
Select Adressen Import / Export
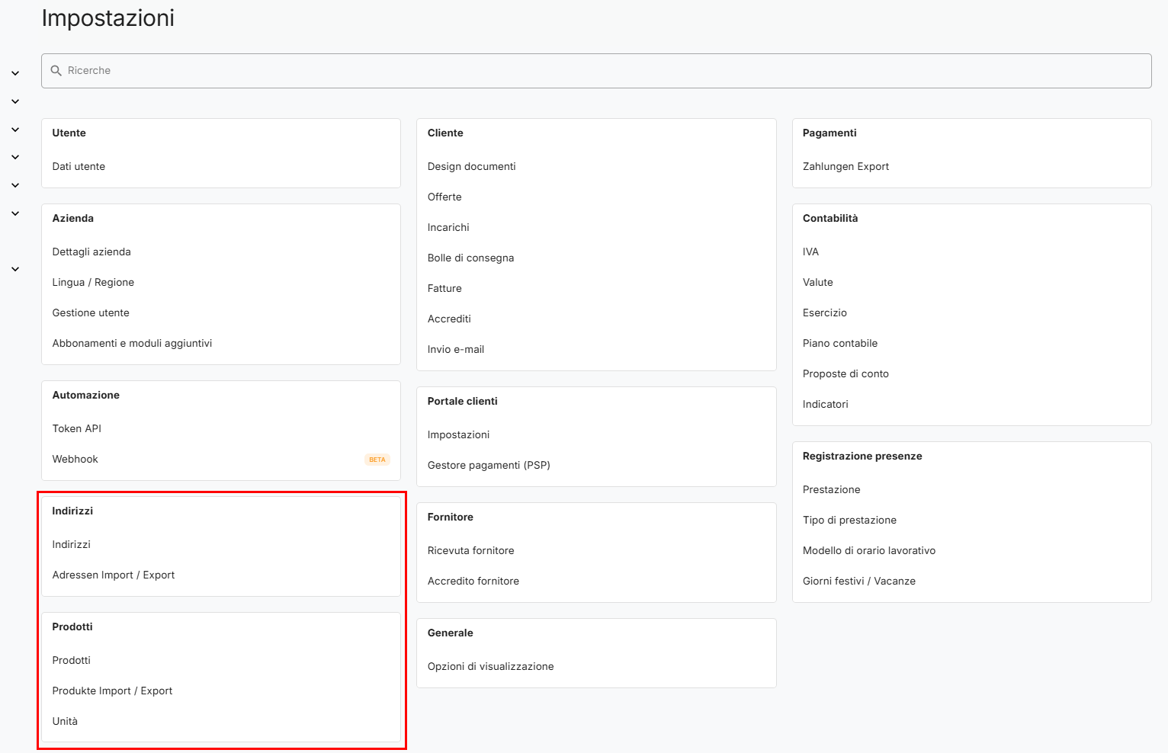[113, 575]
